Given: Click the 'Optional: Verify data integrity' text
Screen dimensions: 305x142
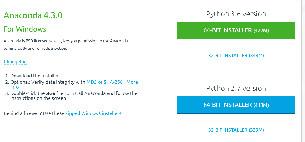Looking at the screenshot, I should pos(48,82).
